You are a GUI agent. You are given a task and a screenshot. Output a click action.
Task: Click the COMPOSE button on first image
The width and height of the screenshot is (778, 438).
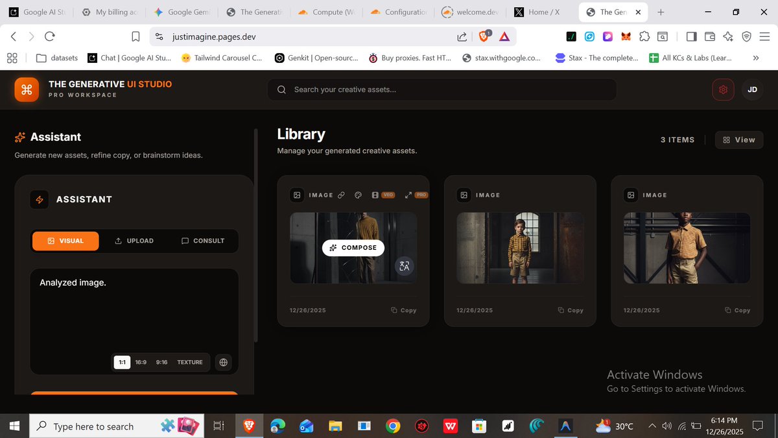point(353,248)
